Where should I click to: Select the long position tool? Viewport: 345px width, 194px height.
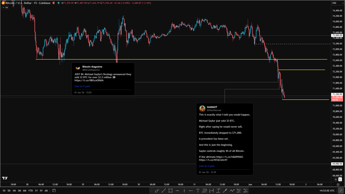click(x=246, y=191)
